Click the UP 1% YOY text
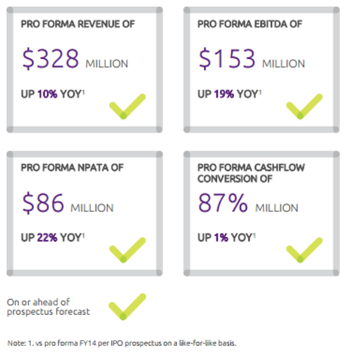The image size is (351, 356). pos(226,238)
